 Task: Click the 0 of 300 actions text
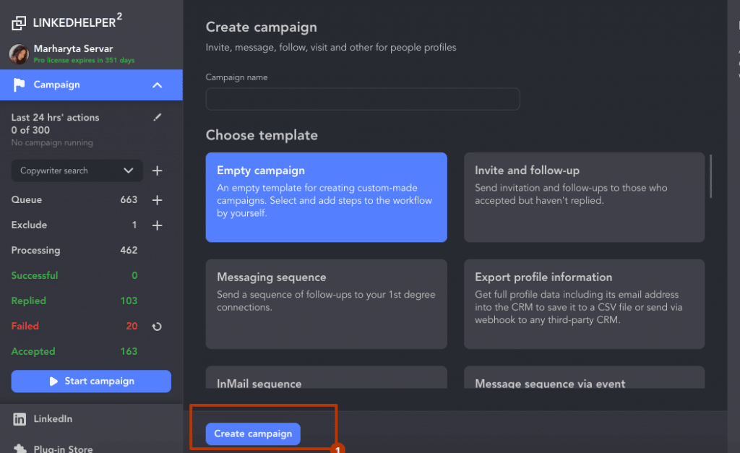30,130
